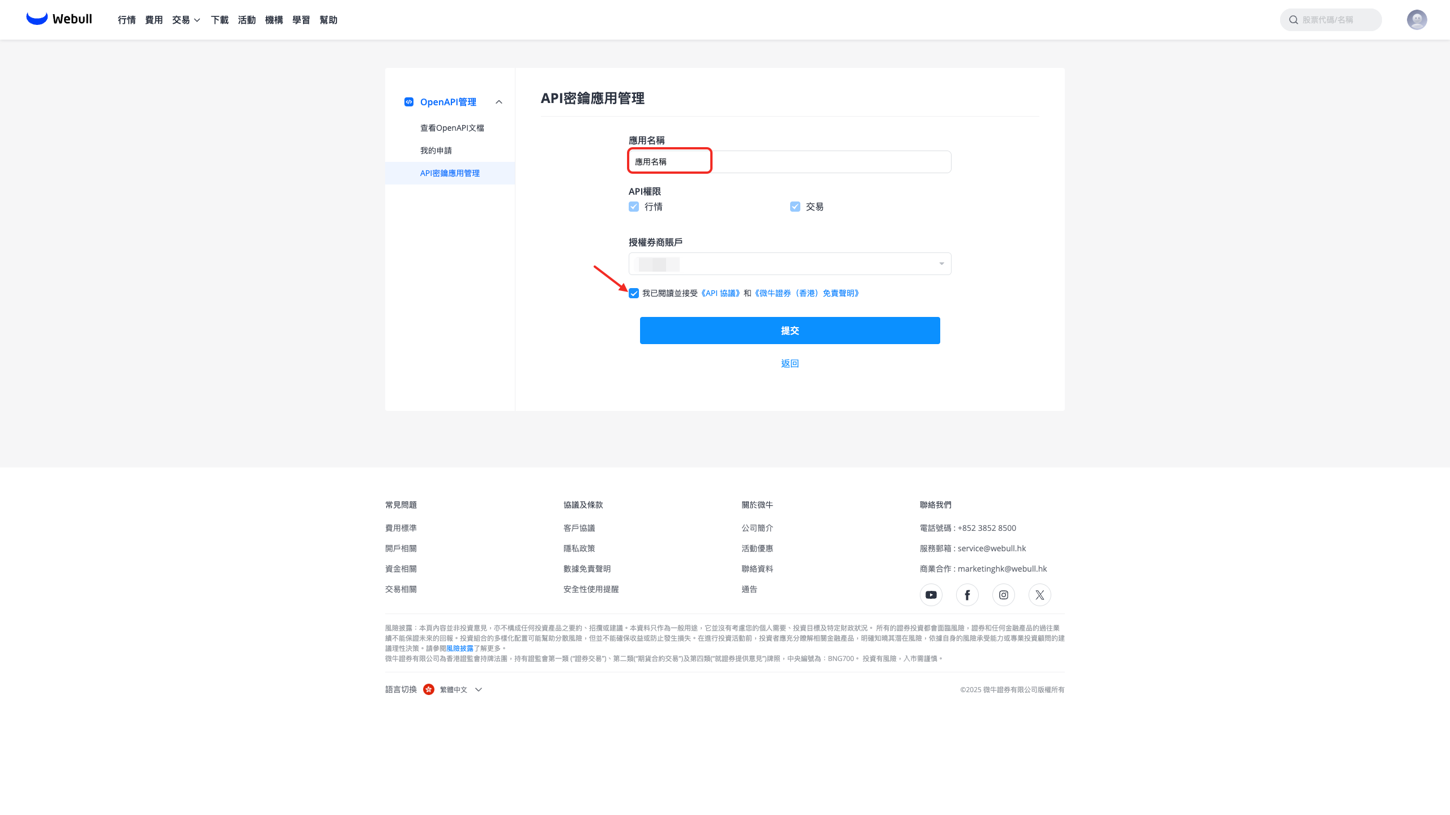Open the 《API 協議》 link
Viewport: 1450px width, 815px height.
720,293
